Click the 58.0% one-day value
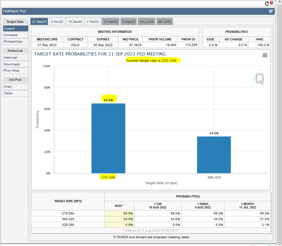Viewport: 282px width, 246px height. tap(175, 213)
